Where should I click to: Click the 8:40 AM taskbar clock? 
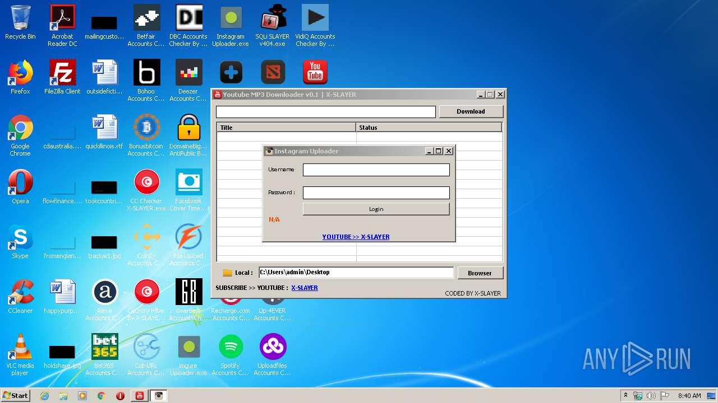(689, 396)
